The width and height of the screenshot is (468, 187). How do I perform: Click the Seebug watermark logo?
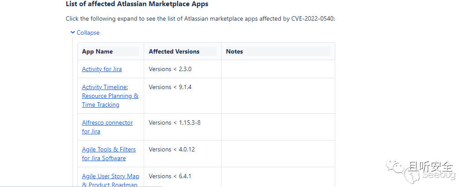(x=435, y=175)
